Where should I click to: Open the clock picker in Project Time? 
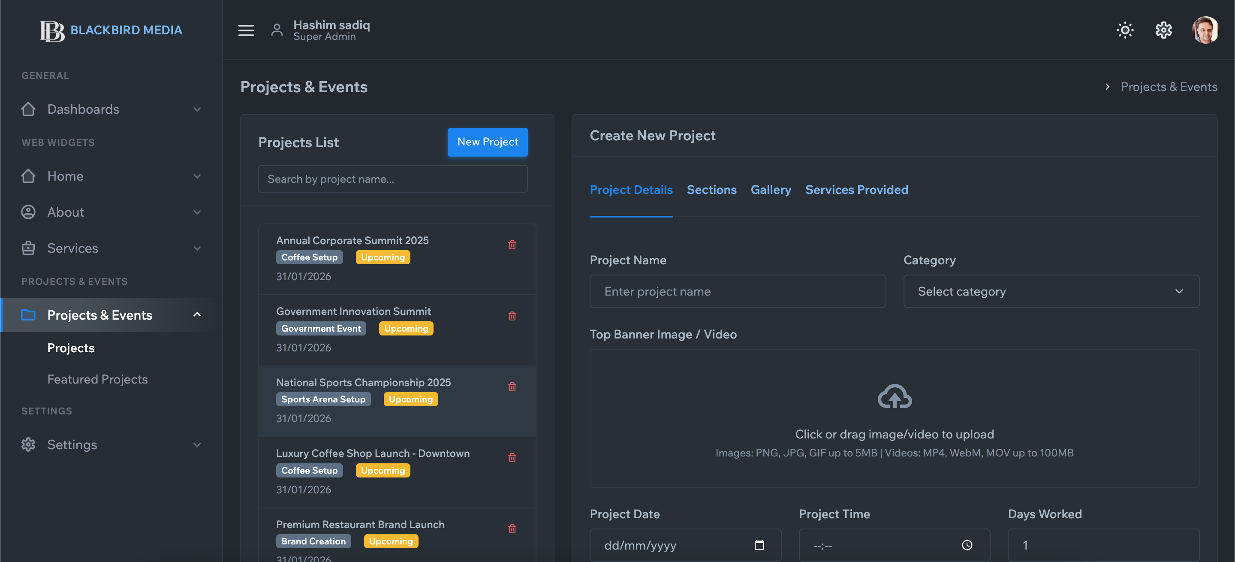(967, 545)
